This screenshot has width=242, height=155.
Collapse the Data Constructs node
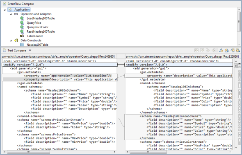[11, 40]
